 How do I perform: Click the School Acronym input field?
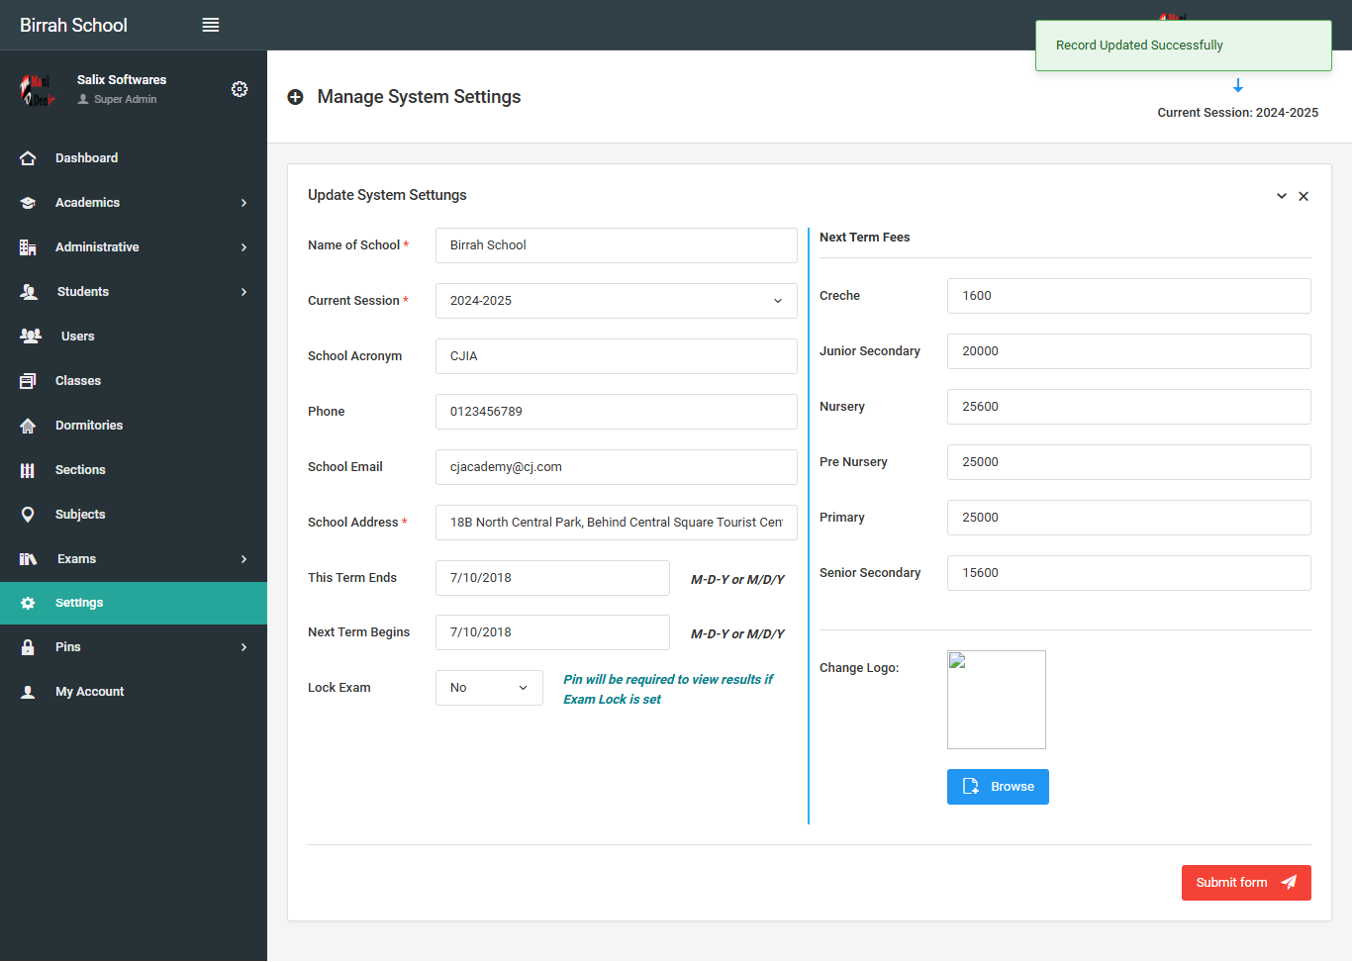617,356
